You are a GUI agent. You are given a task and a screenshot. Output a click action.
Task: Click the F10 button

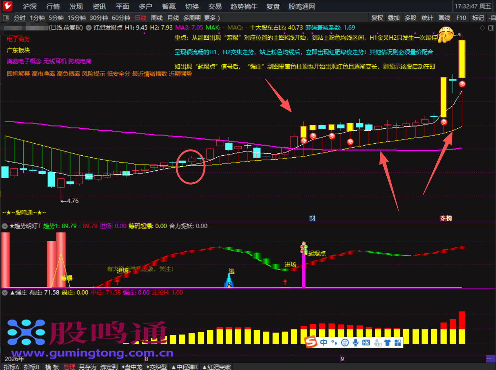(461, 18)
